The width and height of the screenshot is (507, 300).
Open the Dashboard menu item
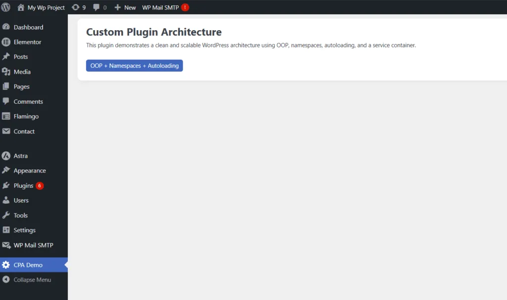point(28,27)
